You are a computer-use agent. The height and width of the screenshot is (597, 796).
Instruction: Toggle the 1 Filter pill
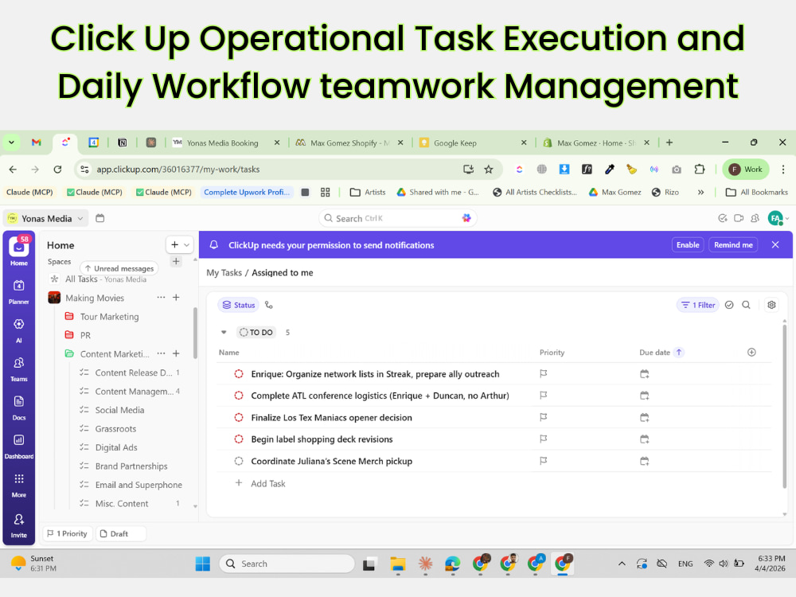698,305
